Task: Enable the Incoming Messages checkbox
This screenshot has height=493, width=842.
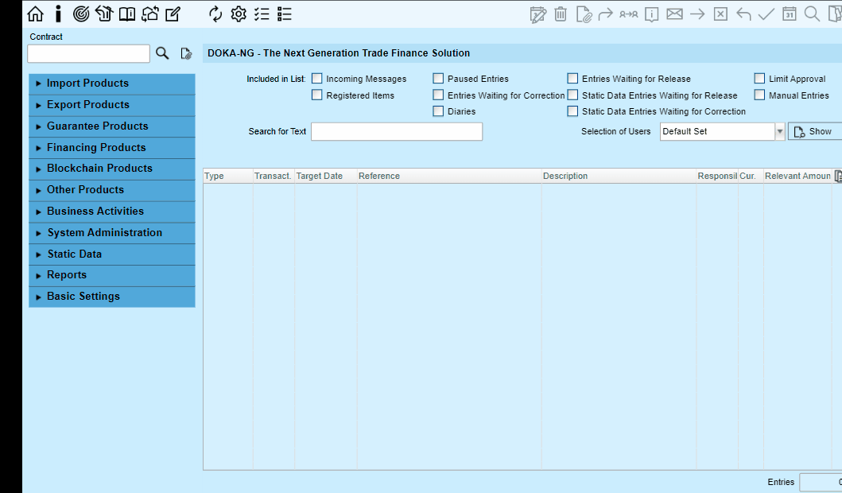Action: click(x=317, y=79)
